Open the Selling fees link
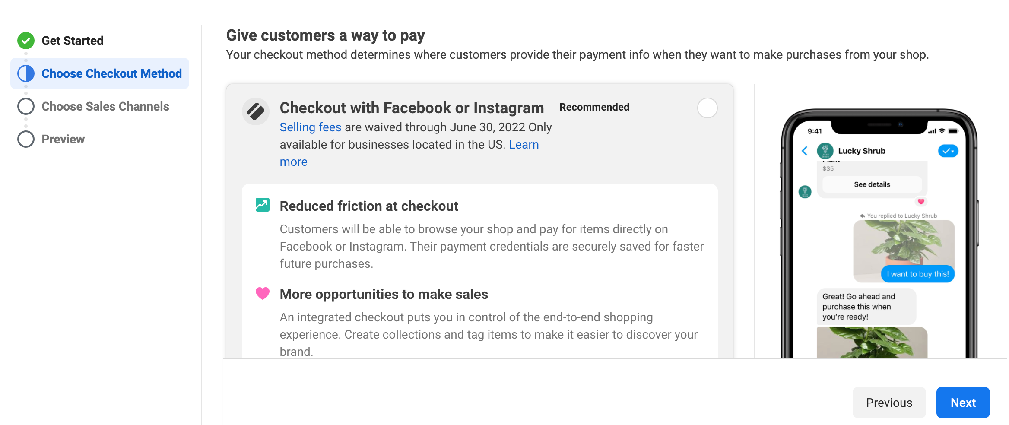This screenshot has width=1009, height=425. pos(310,127)
